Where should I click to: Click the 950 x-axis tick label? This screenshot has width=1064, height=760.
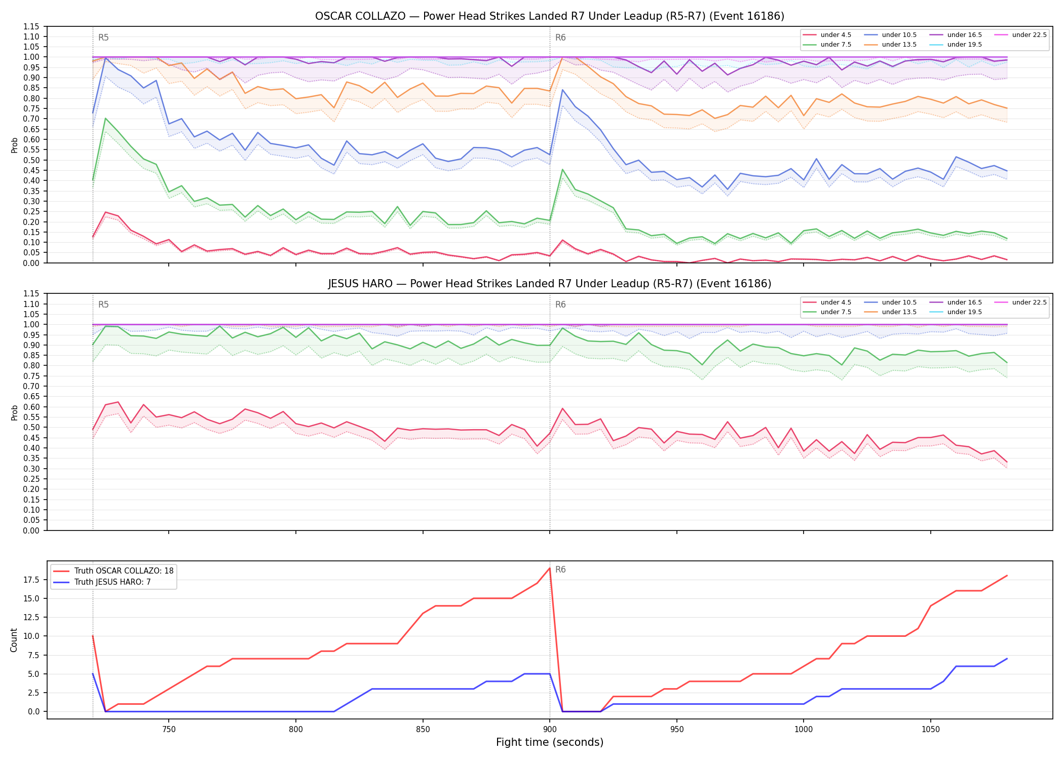[x=677, y=730]
